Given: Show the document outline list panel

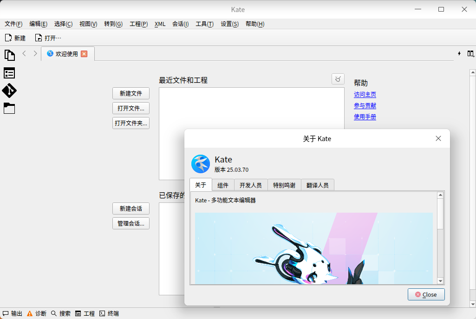Looking at the screenshot, I should click(9, 73).
